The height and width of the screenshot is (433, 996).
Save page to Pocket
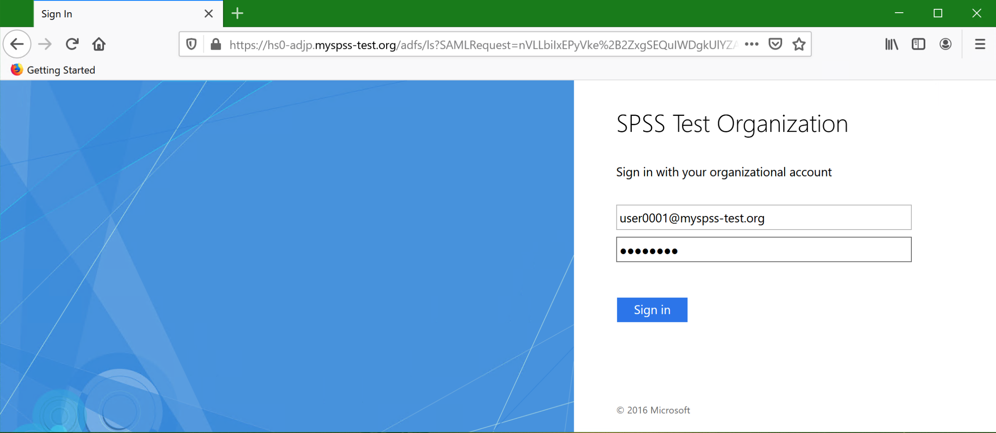coord(775,44)
